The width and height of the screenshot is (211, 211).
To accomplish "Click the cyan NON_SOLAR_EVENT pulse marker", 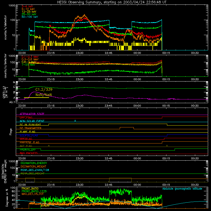I will pos(75,121).
